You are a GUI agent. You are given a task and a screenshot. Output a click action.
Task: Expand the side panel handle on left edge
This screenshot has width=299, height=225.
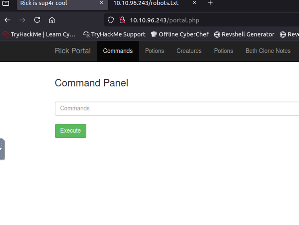click(2, 149)
